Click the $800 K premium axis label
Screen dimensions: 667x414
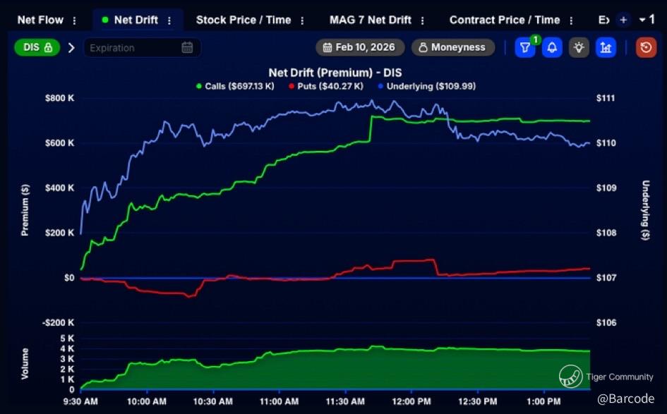(x=59, y=98)
